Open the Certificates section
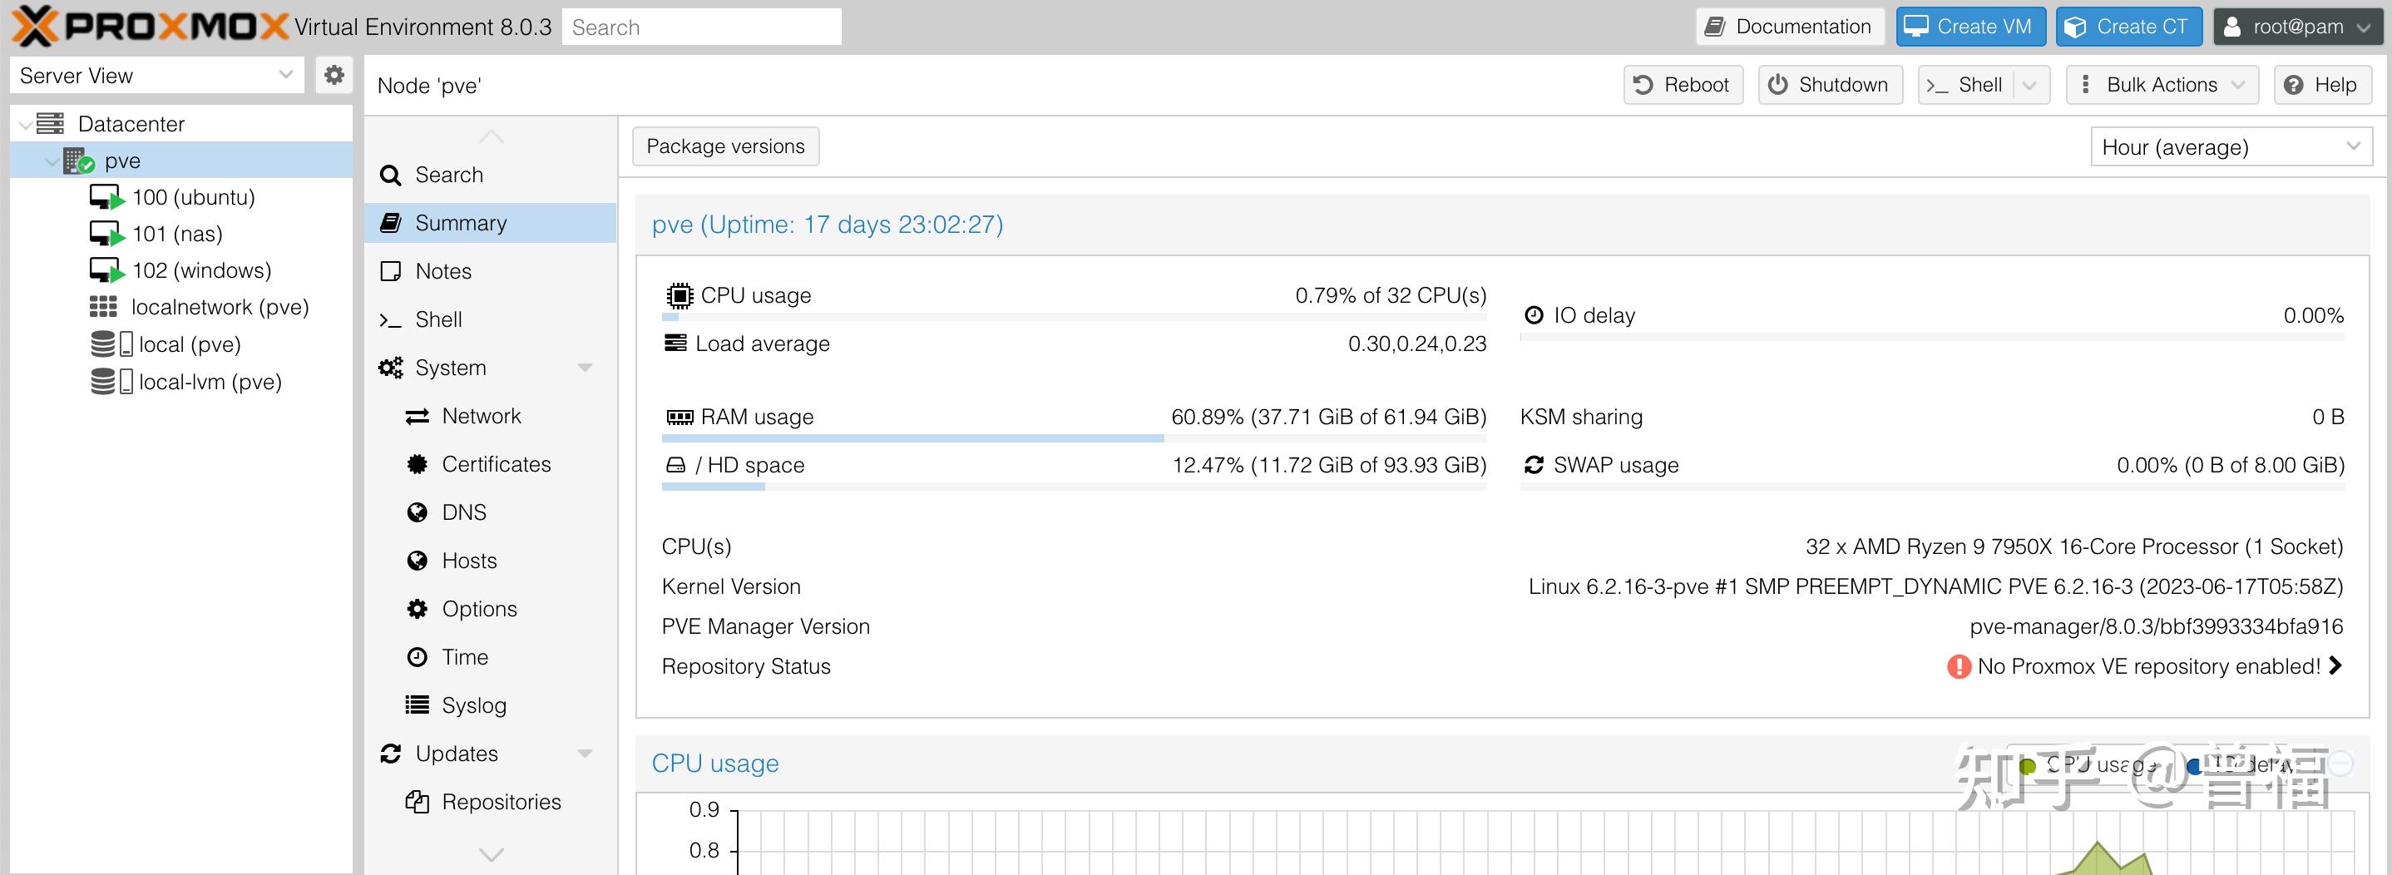 495,464
